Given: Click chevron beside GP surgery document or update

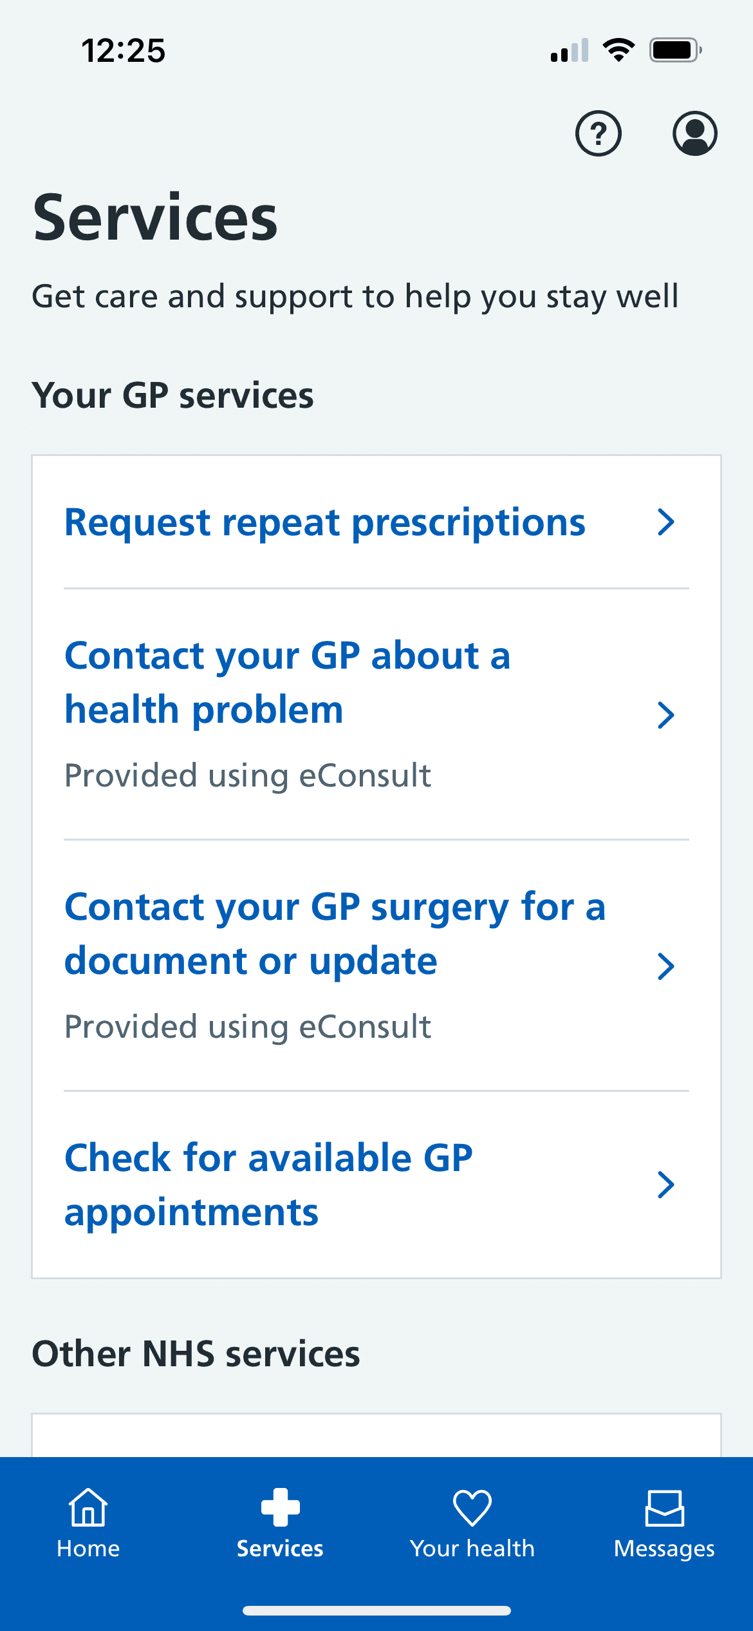Looking at the screenshot, I should (x=666, y=966).
